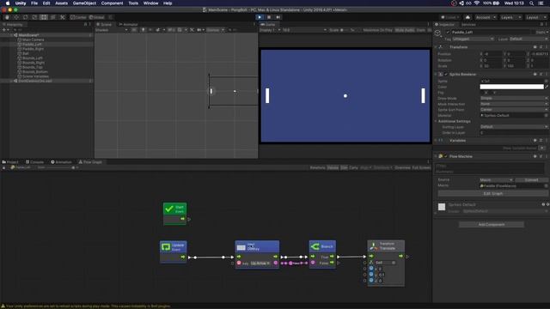
Task: Click the Convert button in Flow Machine
Action: point(531,179)
